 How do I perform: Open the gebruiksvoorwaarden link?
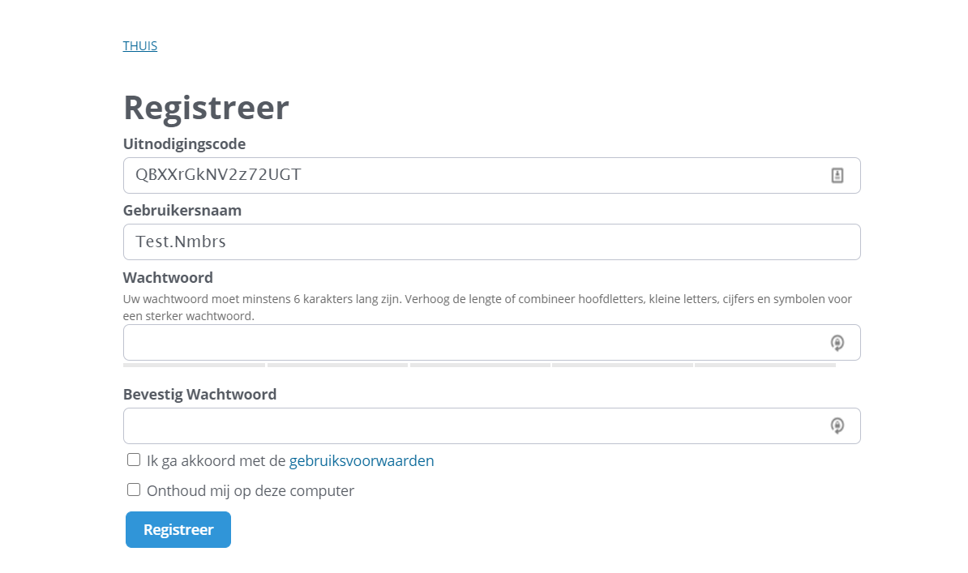click(x=362, y=461)
